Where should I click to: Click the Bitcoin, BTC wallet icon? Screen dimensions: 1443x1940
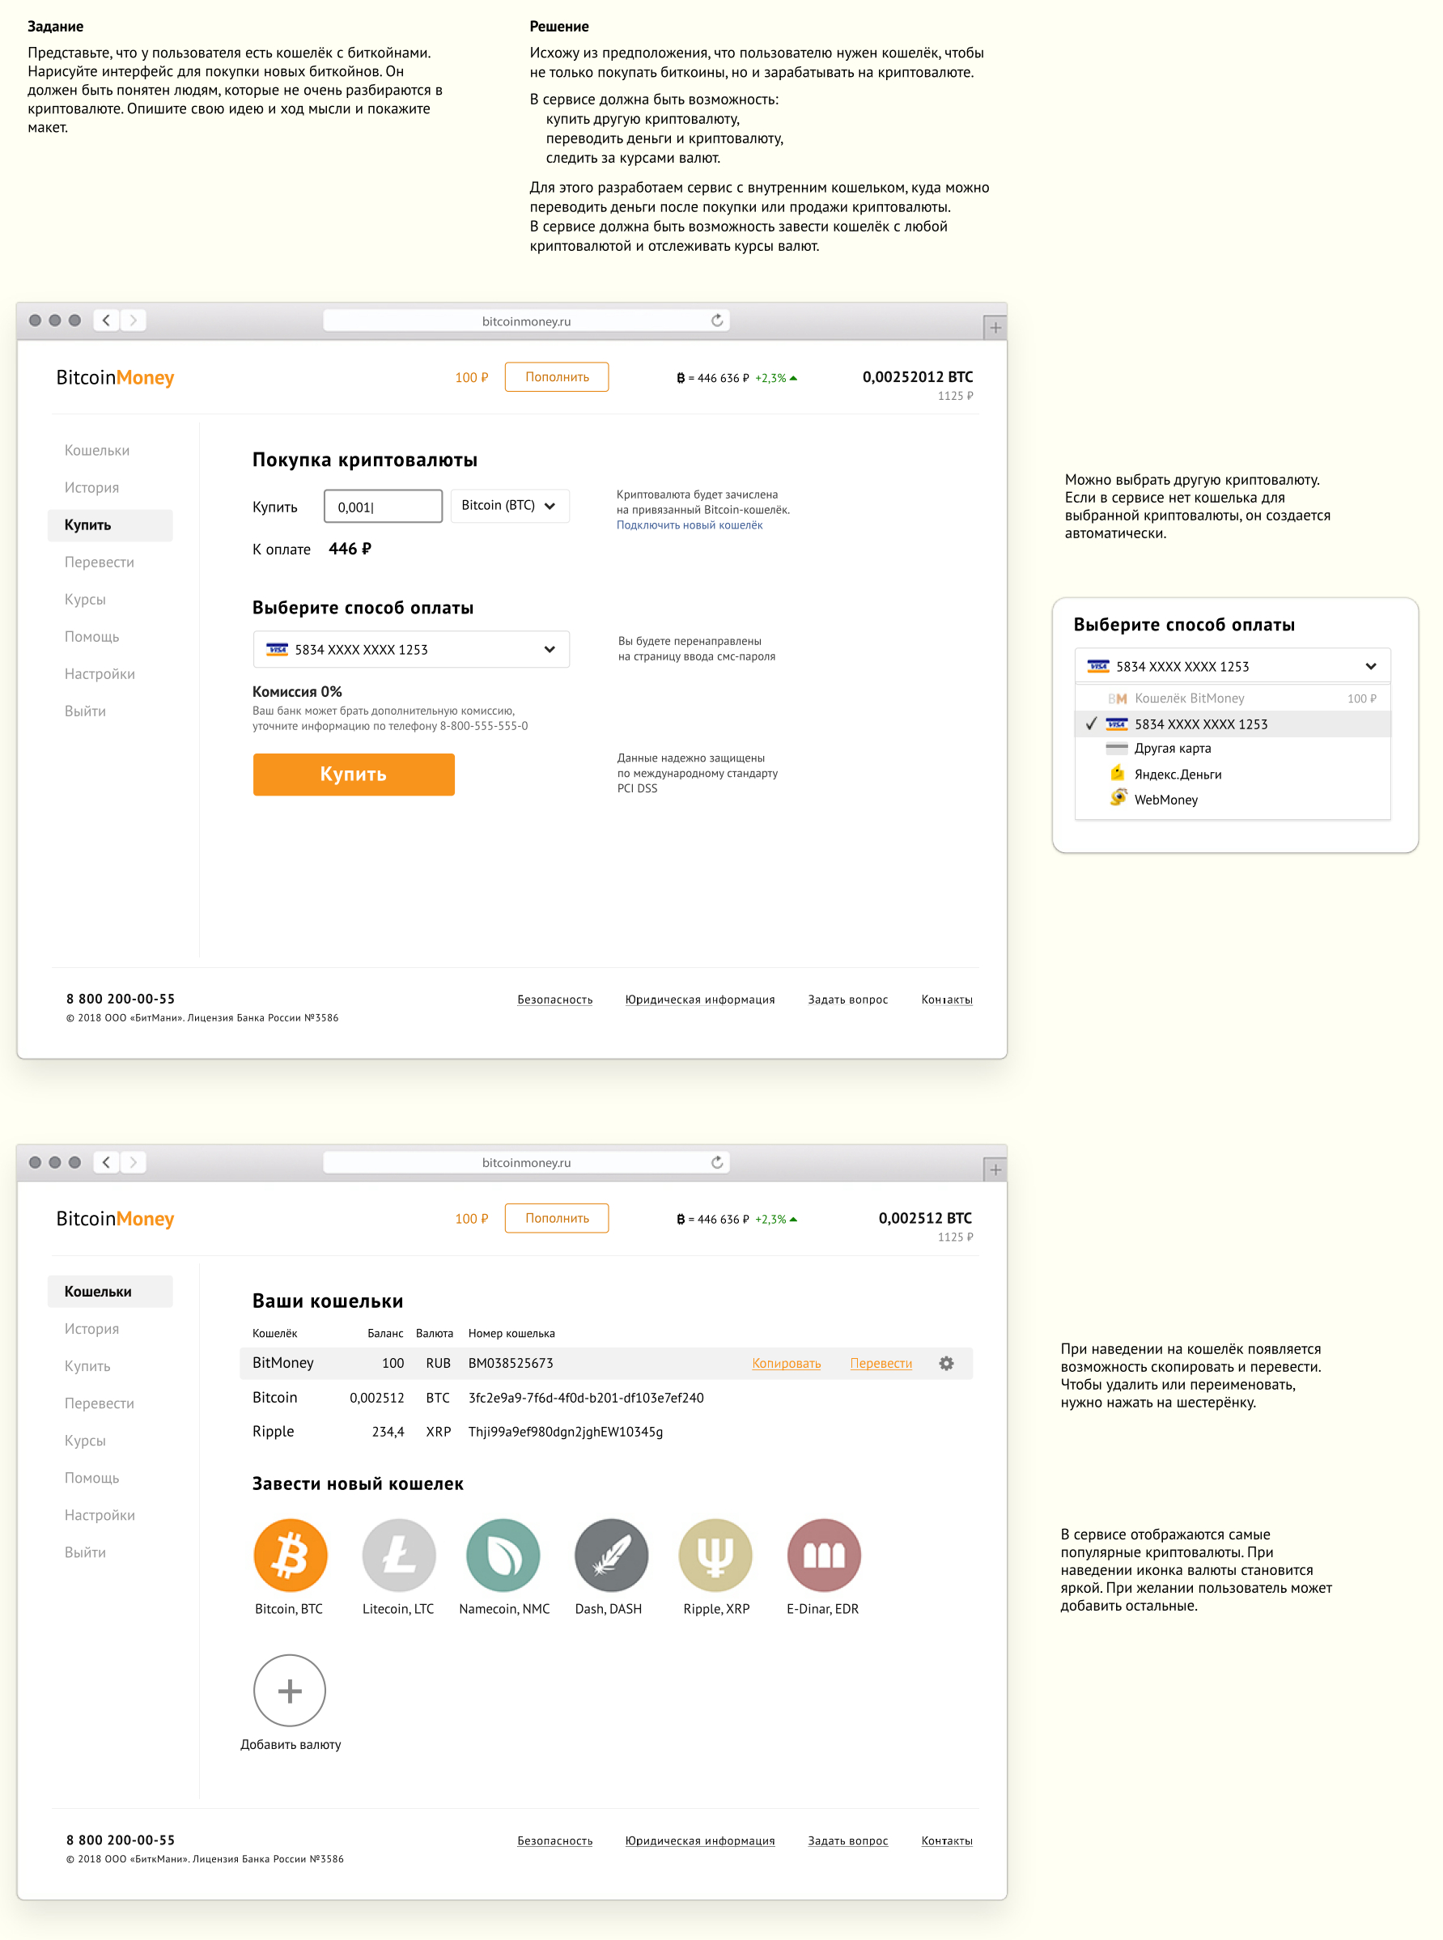[x=290, y=1555]
